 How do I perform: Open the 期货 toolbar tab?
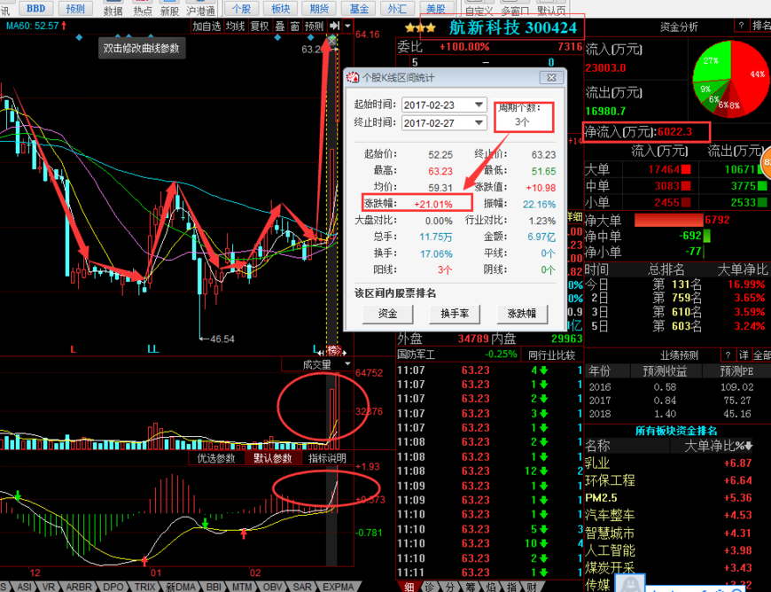319,8
